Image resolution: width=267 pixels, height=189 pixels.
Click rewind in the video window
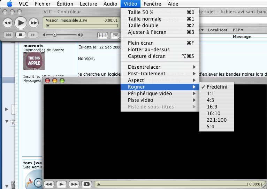[49, 184]
